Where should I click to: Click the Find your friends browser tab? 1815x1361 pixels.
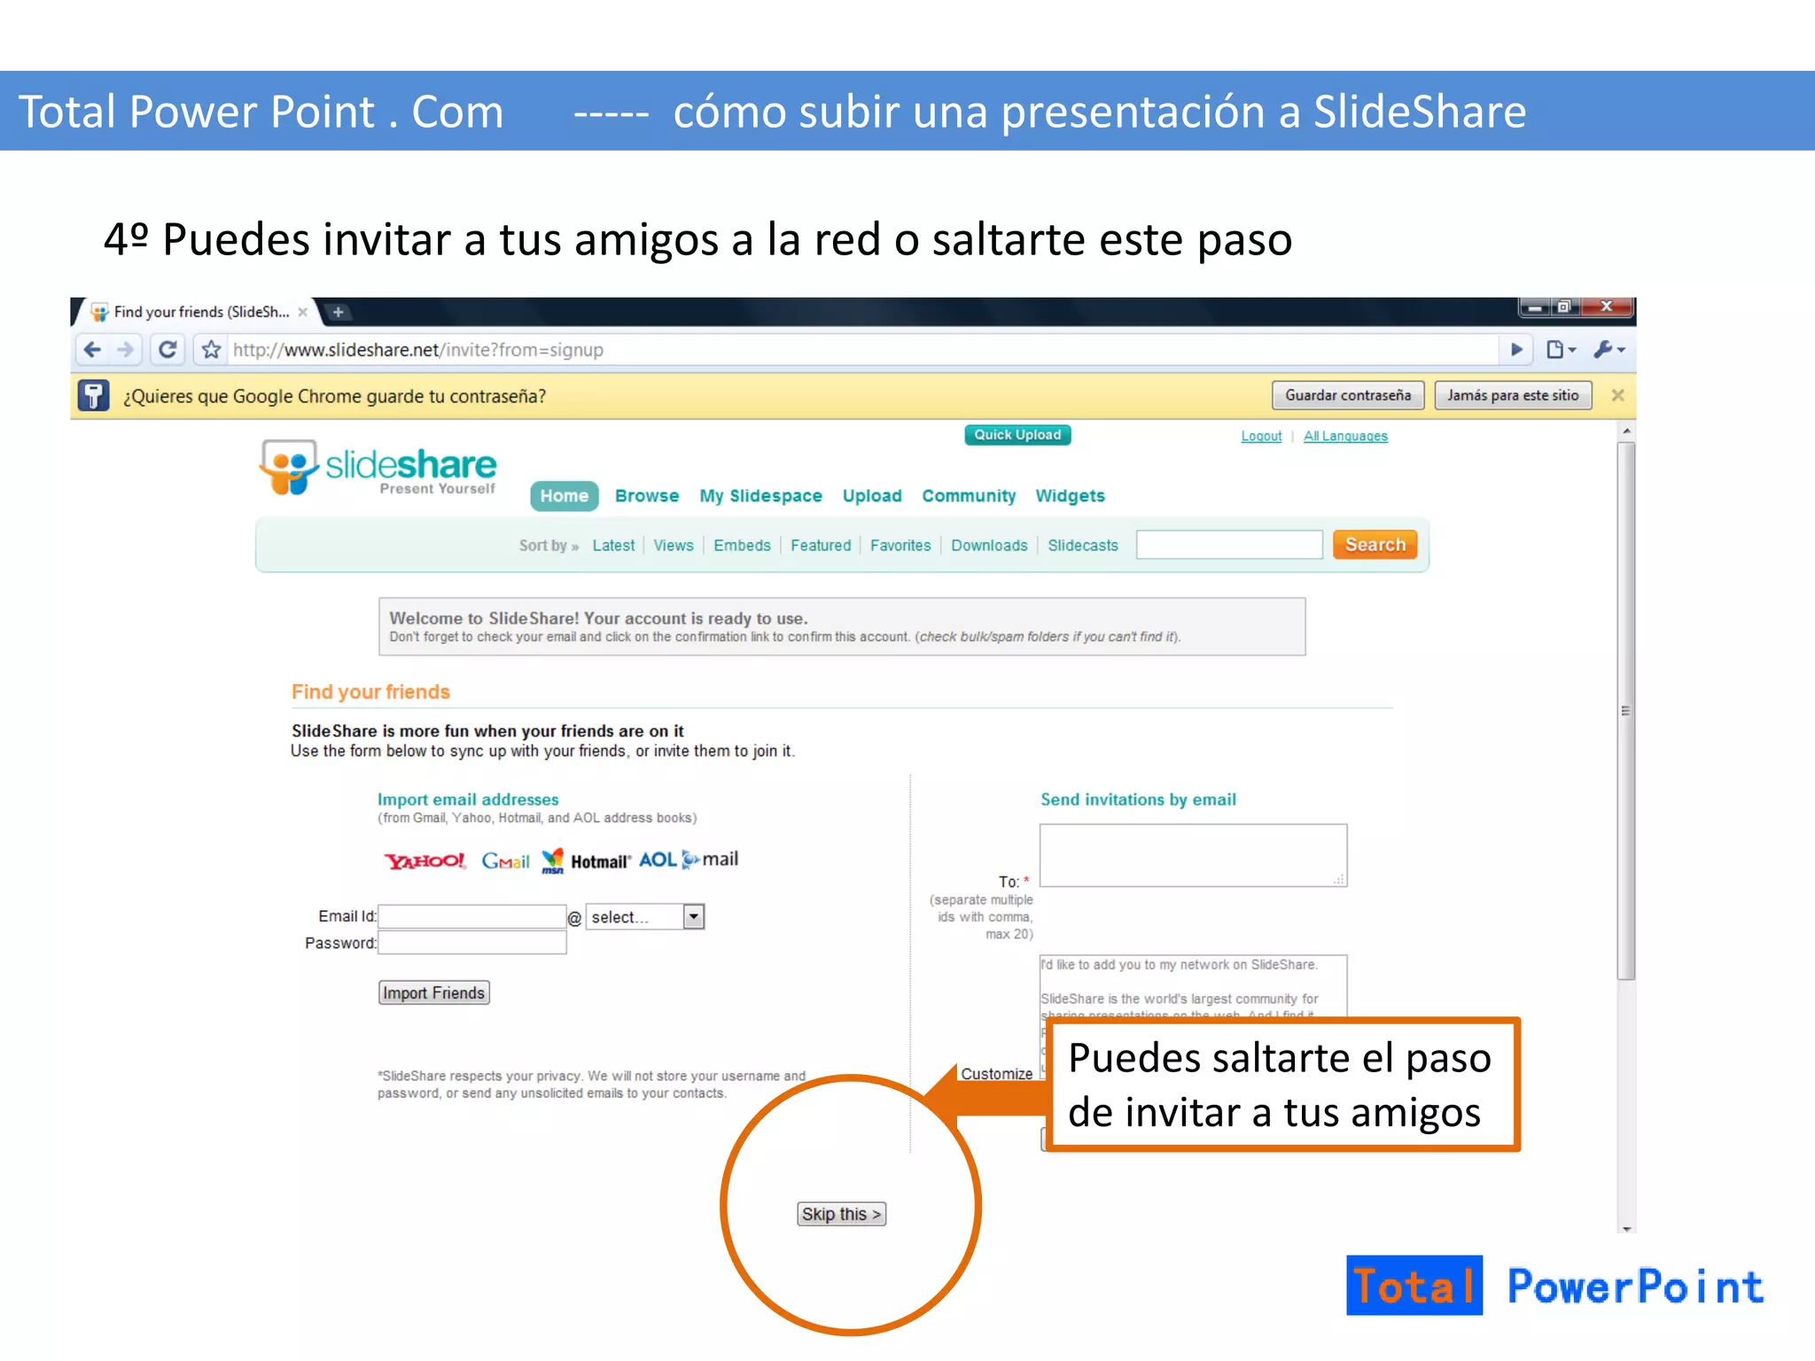click(200, 312)
